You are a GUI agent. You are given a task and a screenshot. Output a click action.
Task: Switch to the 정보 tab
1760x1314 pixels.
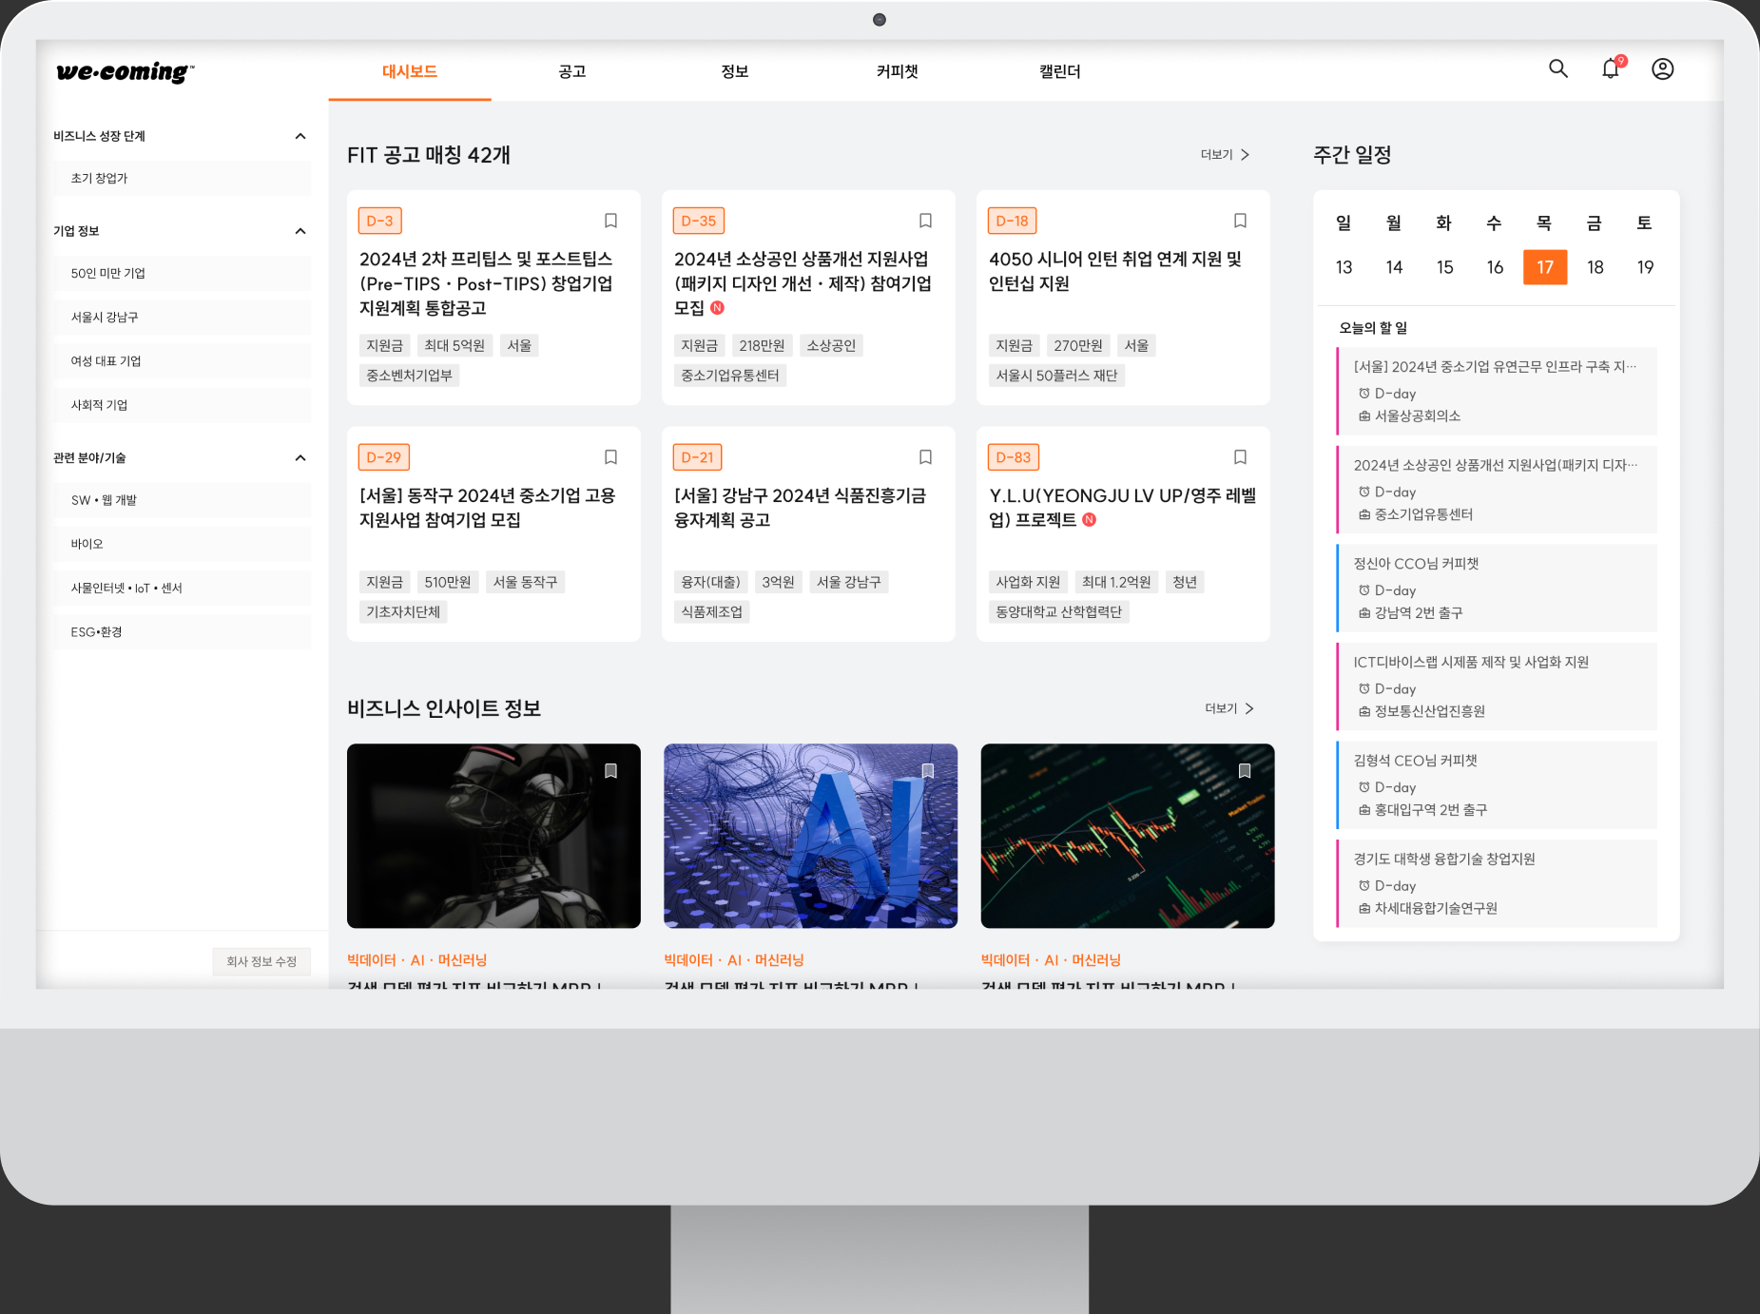(735, 71)
